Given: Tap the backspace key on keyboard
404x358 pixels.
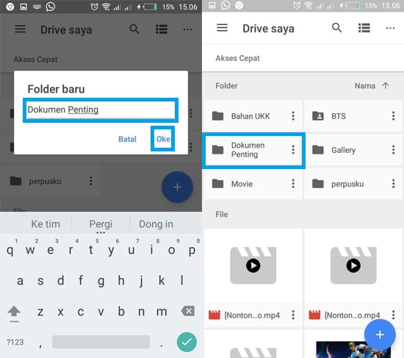Looking at the screenshot, I should click(x=188, y=311).
